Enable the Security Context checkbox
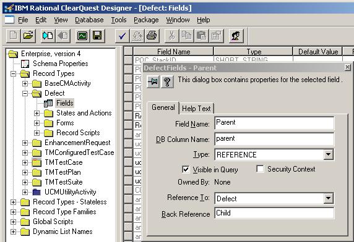 pyautogui.click(x=260, y=169)
